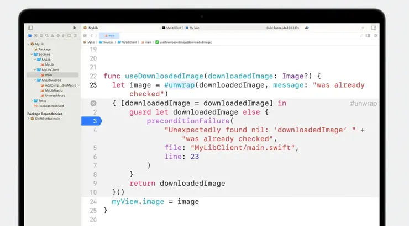
Task: Click MyLibClient in the jump bar
Action: (127, 42)
